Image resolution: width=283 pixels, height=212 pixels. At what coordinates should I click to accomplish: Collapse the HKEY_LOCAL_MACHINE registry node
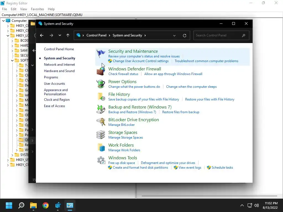[x=8, y=36]
